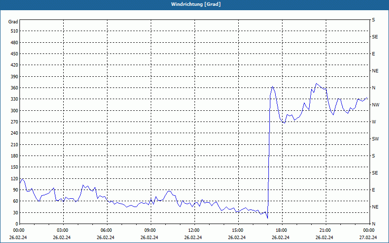Click the 390 degree axis value
The height and width of the screenshot is (243, 389).
coord(15,77)
